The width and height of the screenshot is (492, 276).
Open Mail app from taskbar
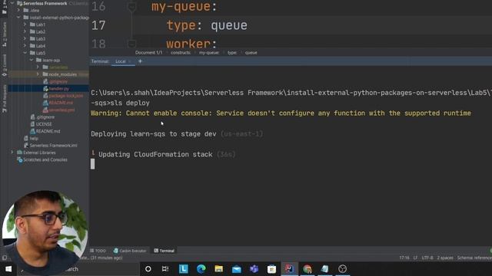(x=236, y=269)
